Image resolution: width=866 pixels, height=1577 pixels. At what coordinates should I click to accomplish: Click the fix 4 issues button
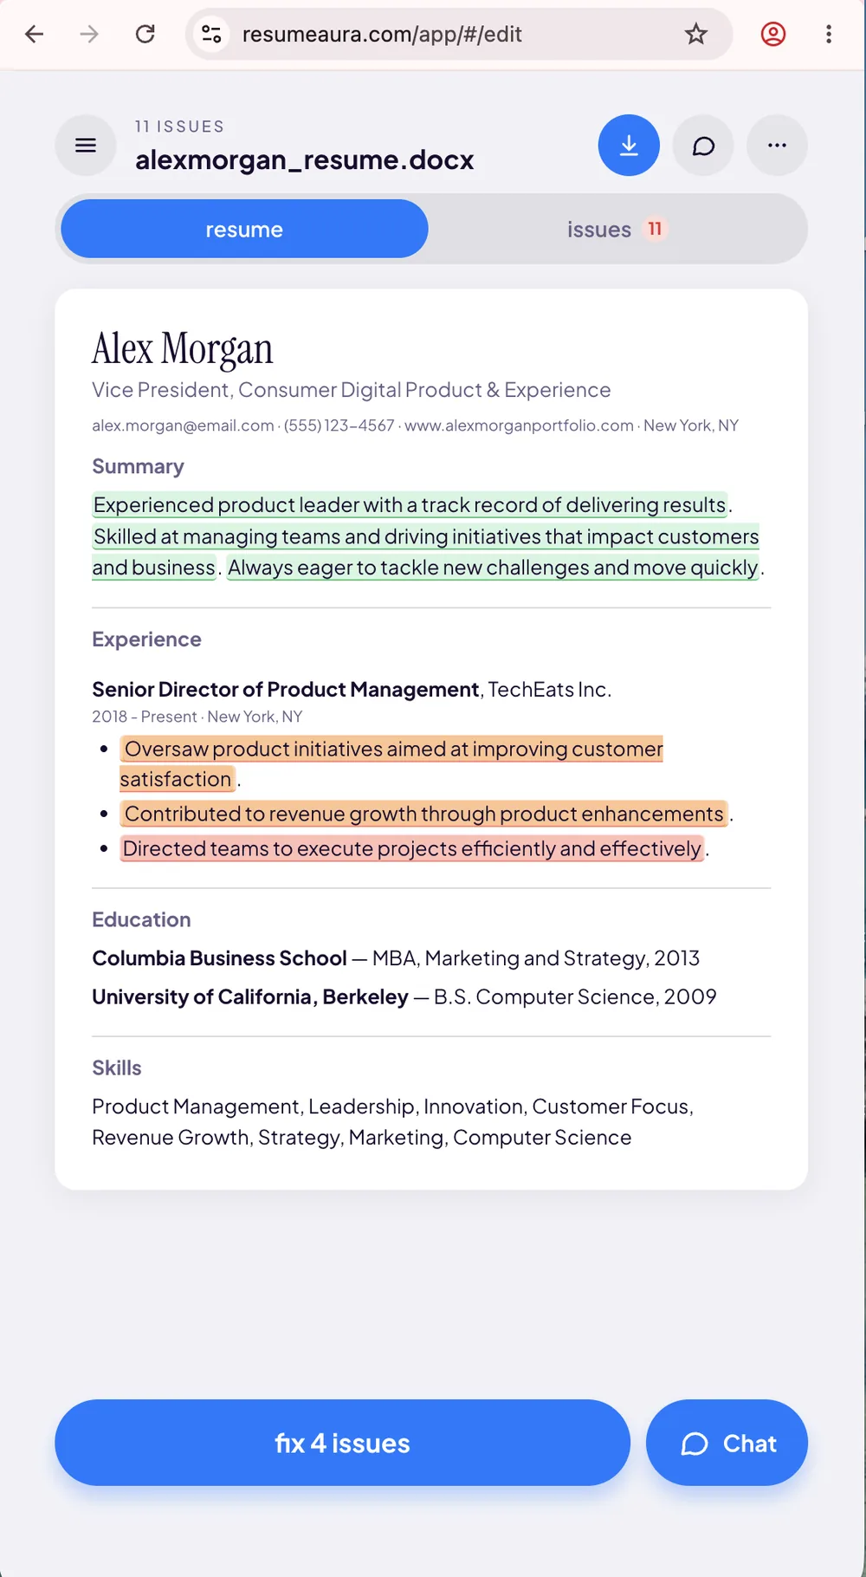tap(342, 1443)
